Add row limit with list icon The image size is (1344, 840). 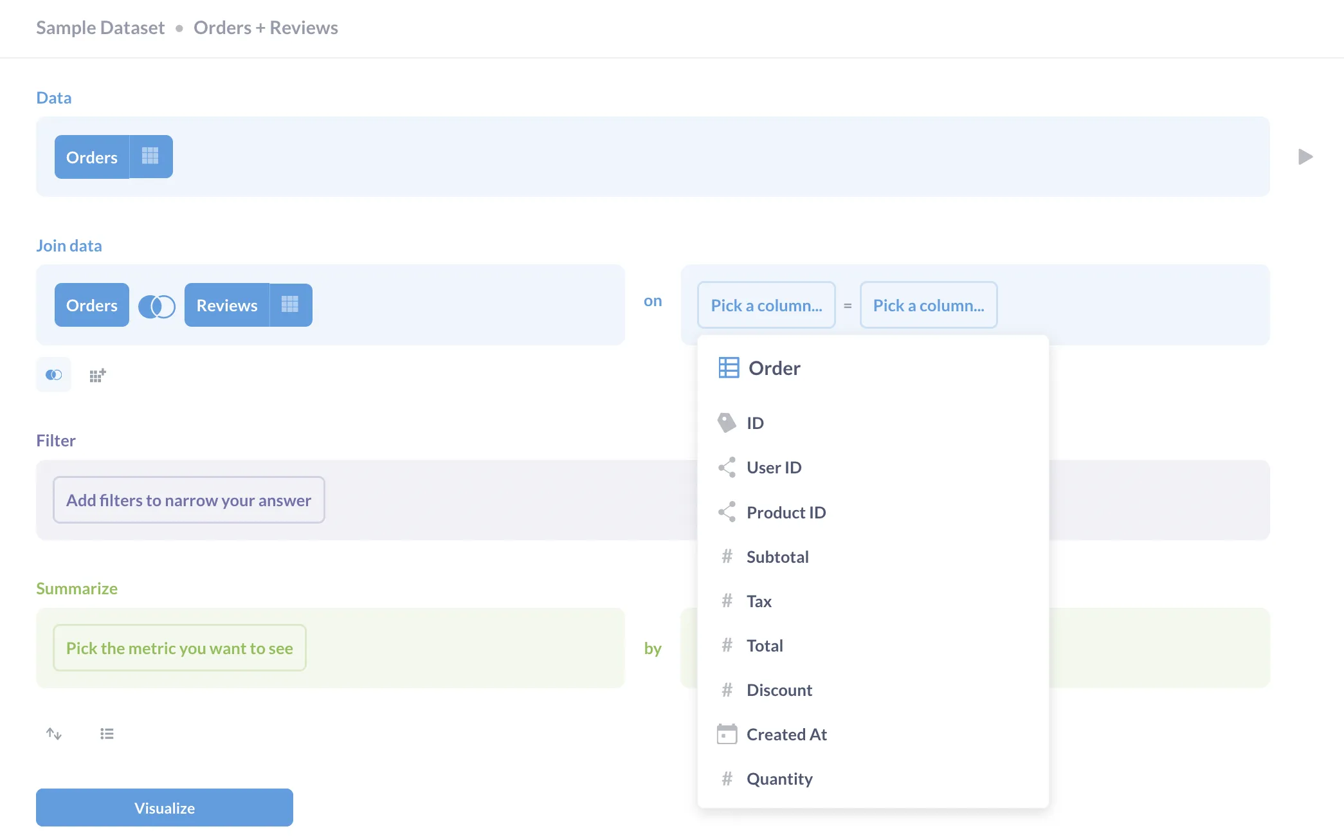click(x=107, y=734)
